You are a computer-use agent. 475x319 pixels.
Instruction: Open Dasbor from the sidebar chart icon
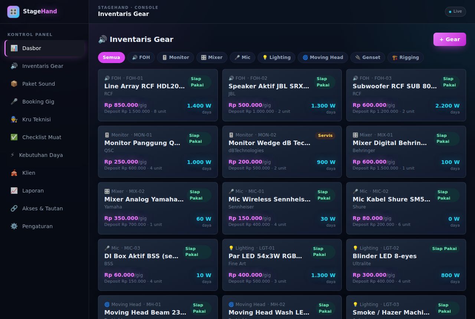tap(14, 48)
